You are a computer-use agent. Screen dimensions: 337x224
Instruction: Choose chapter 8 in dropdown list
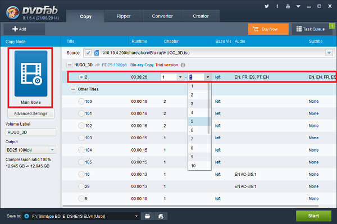[198, 148]
